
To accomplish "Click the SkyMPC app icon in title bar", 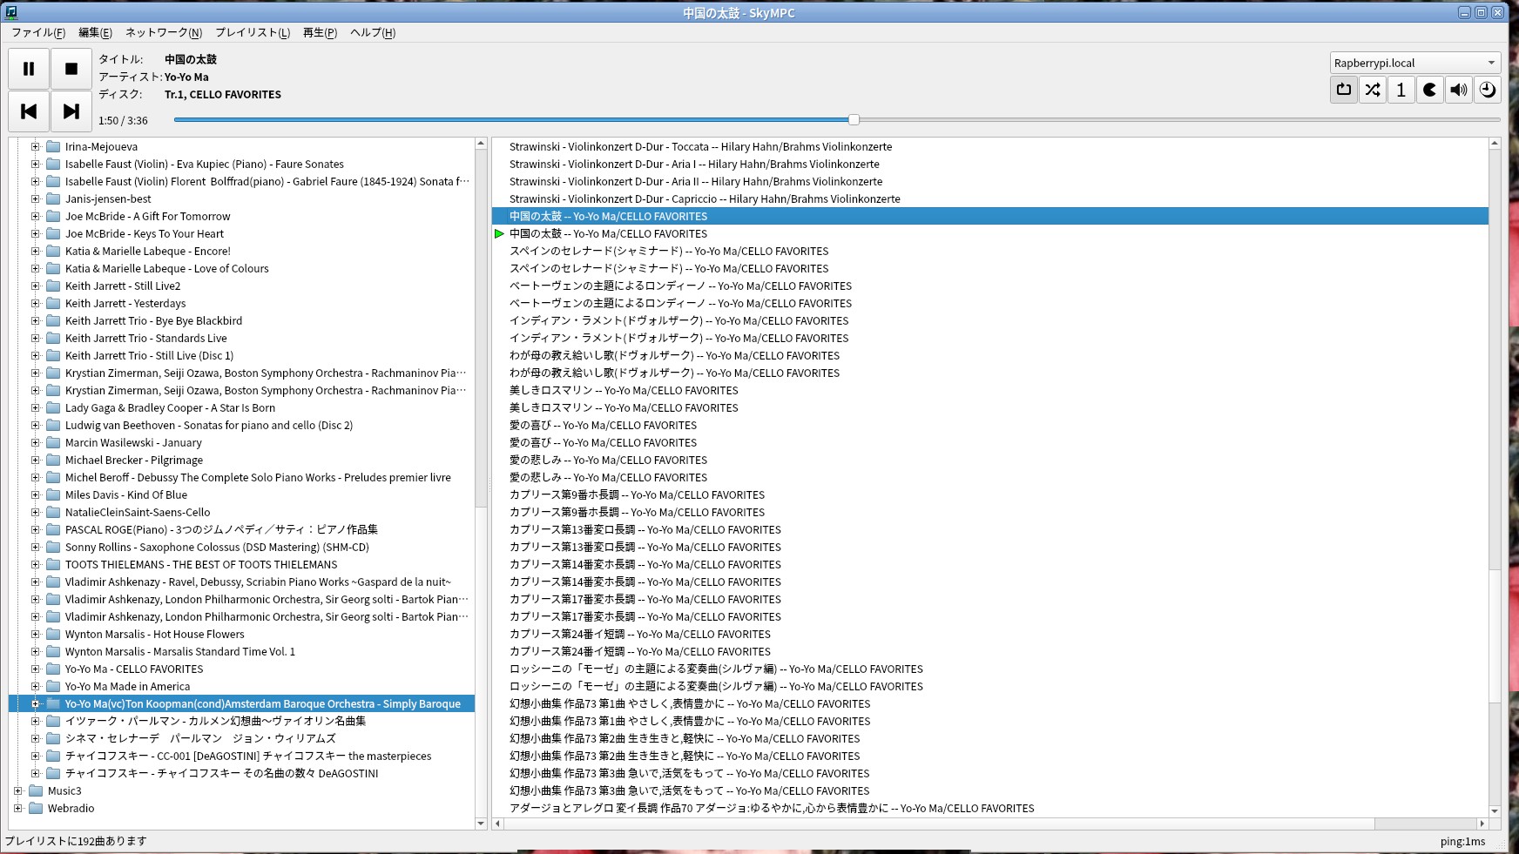I will tap(11, 12).
